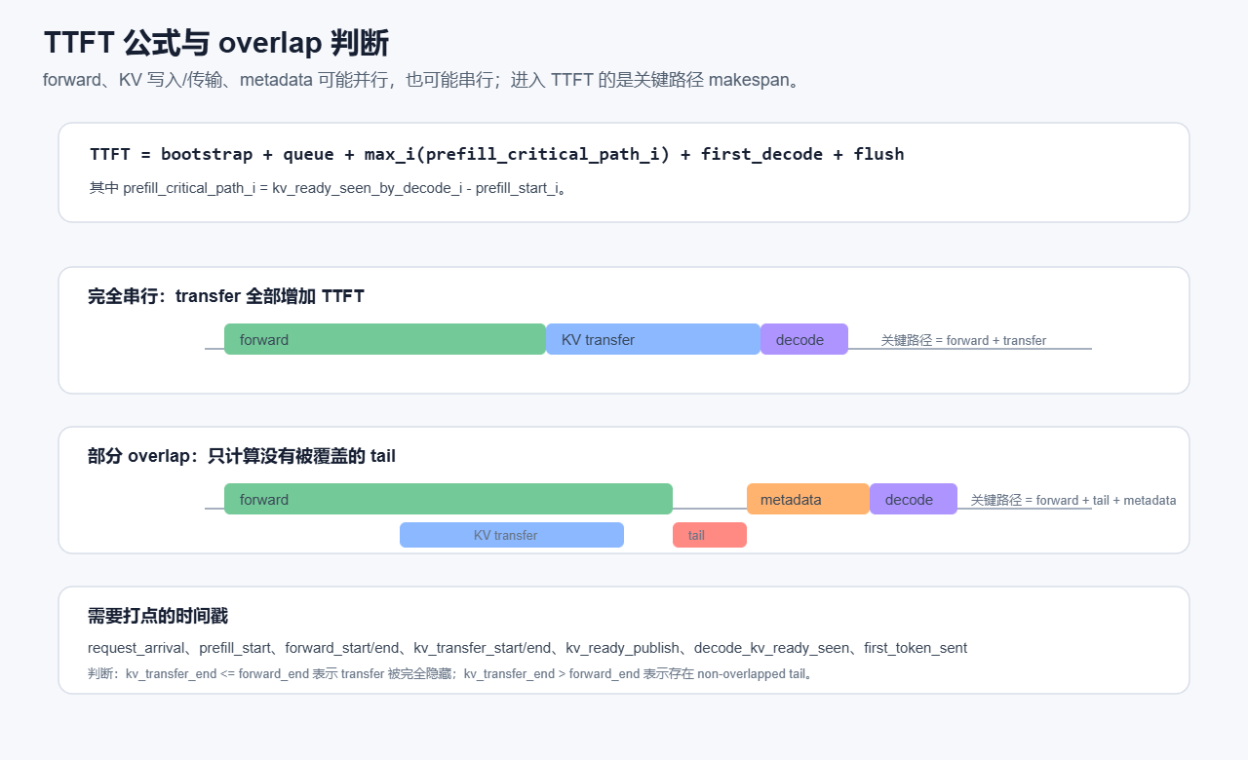The height and width of the screenshot is (760, 1248).
Task: Click the heading "部分 overlap：只计算没有被覆盖的 tail"
Action: tap(242, 456)
